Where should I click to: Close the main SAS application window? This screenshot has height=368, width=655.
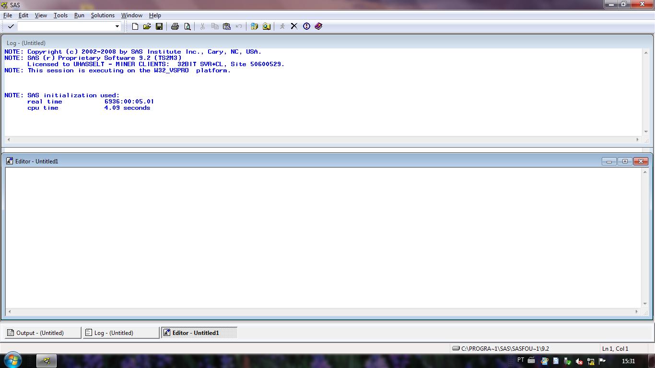pyautogui.click(x=643, y=4)
